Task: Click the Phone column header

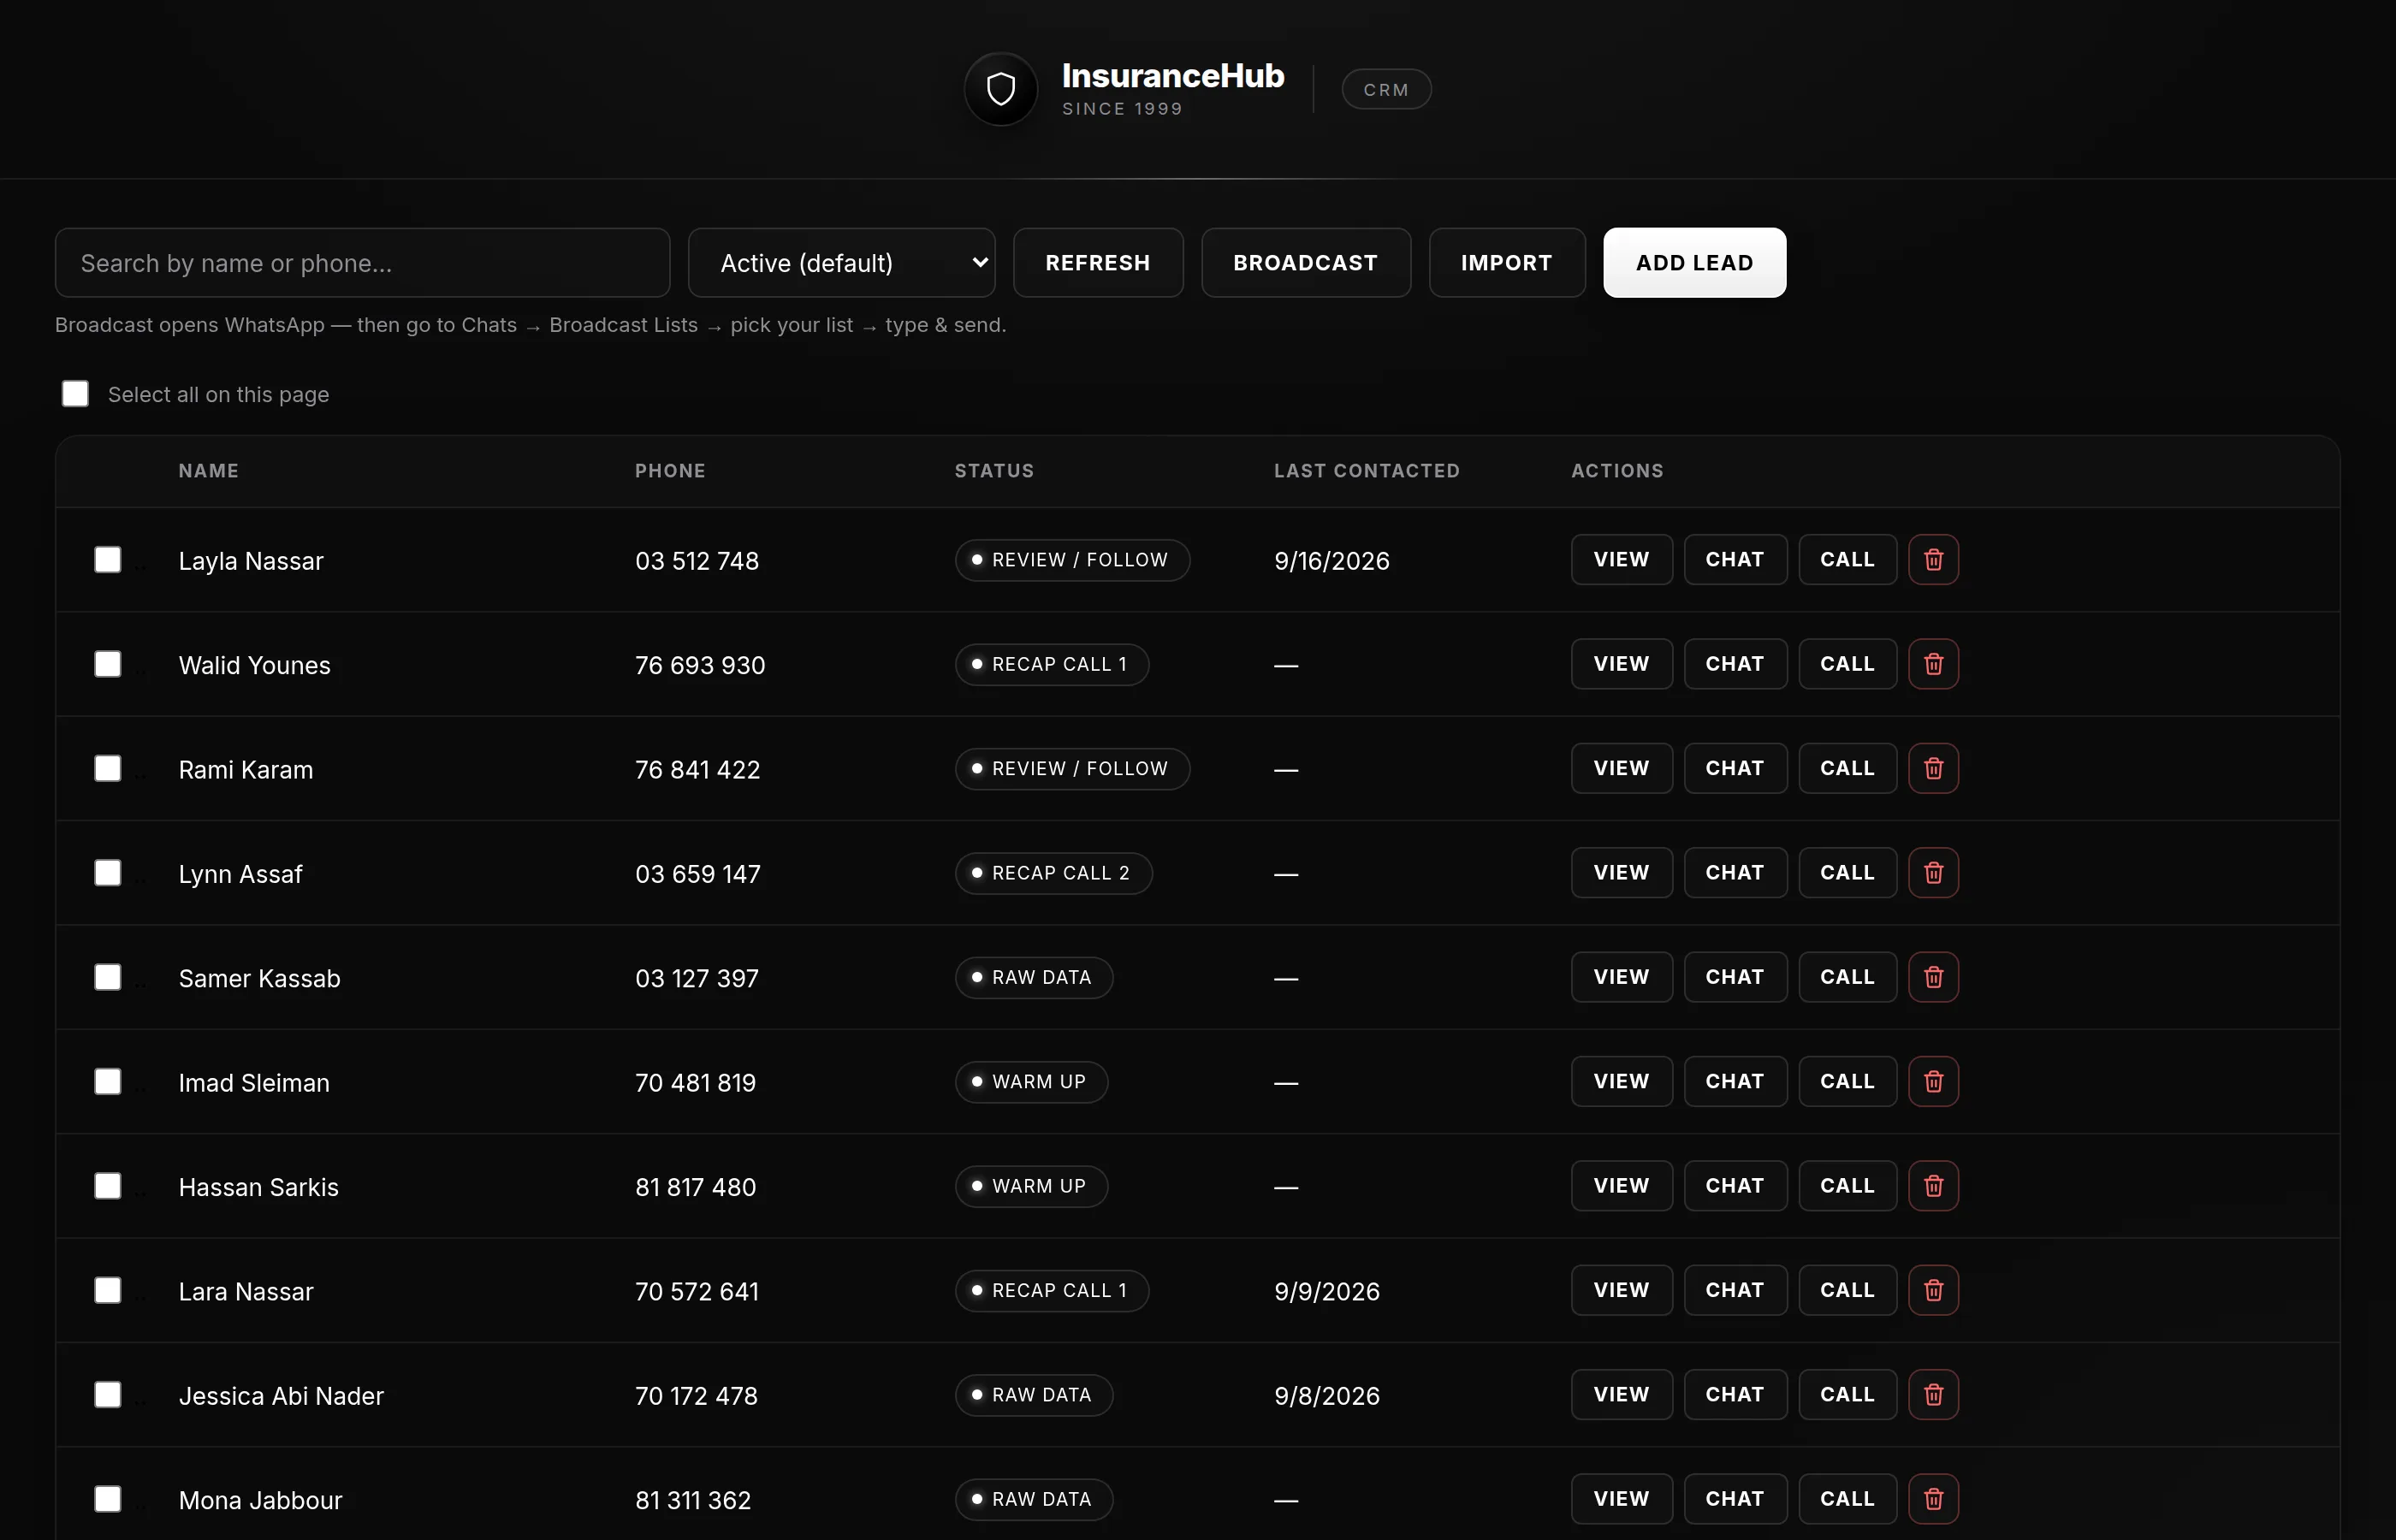Action: (x=670, y=471)
